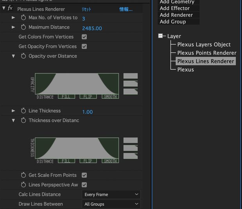
Task: Click stopwatch for Max No. of Vertices
Action: tap(23, 18)
